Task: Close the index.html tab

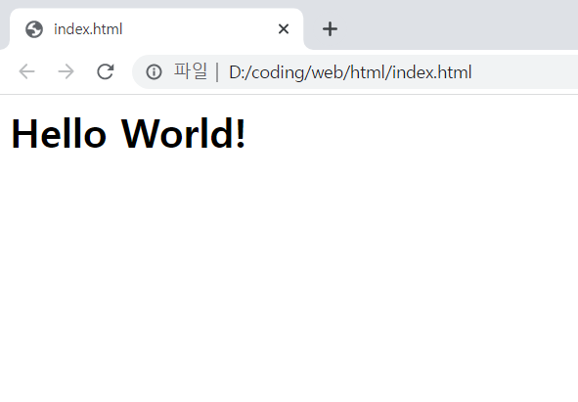Action: [x=284, y=28]
